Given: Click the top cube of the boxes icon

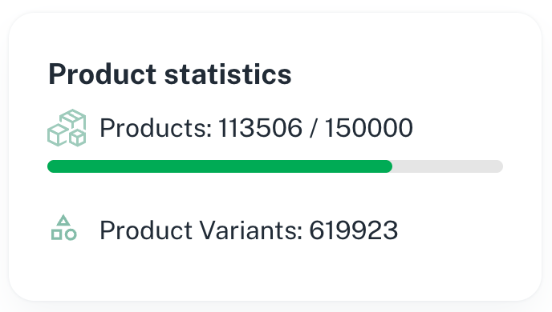Looking at the screenshot, I should click(x=72, y=118).
